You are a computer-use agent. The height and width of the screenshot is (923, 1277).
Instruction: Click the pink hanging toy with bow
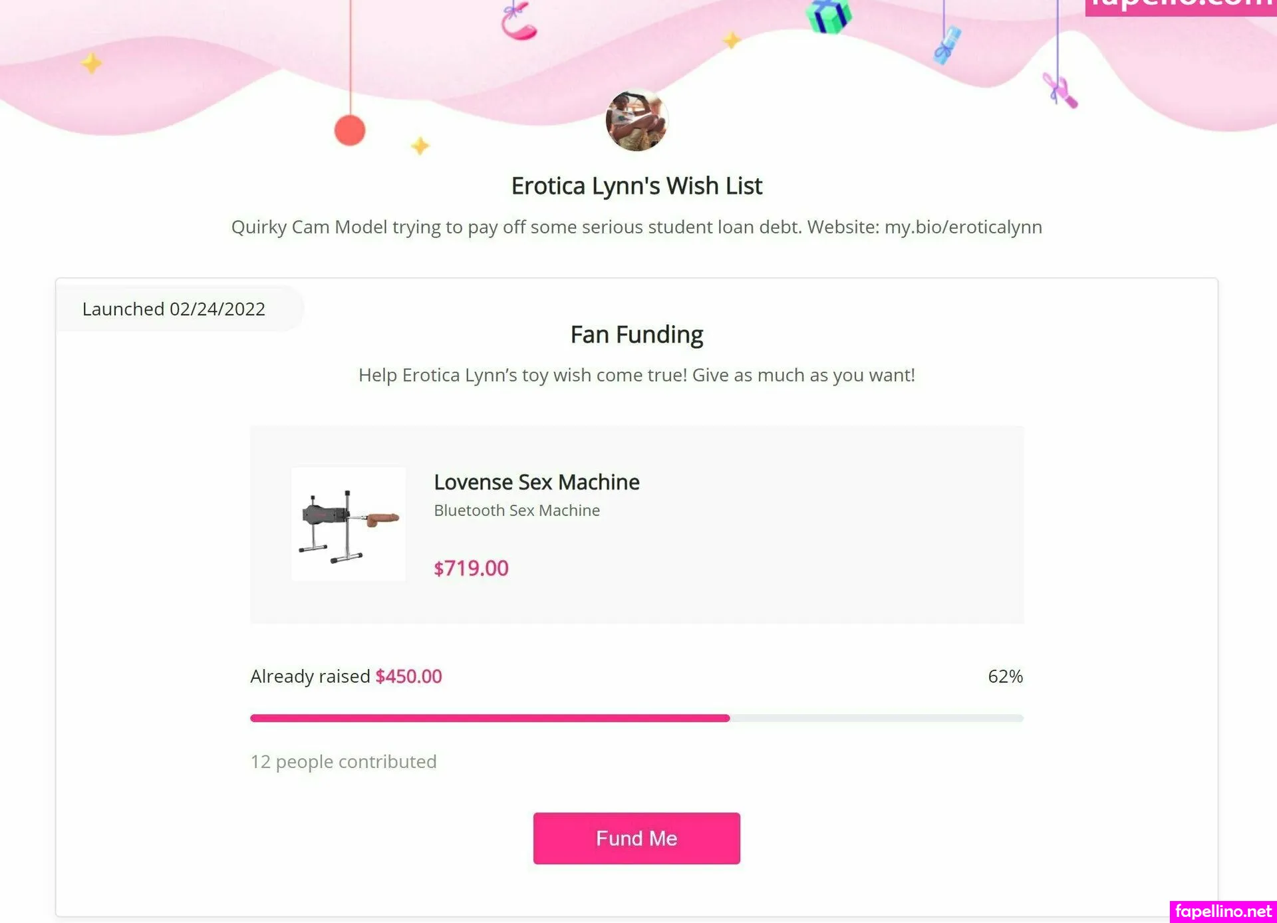[x=1060, y=91]
